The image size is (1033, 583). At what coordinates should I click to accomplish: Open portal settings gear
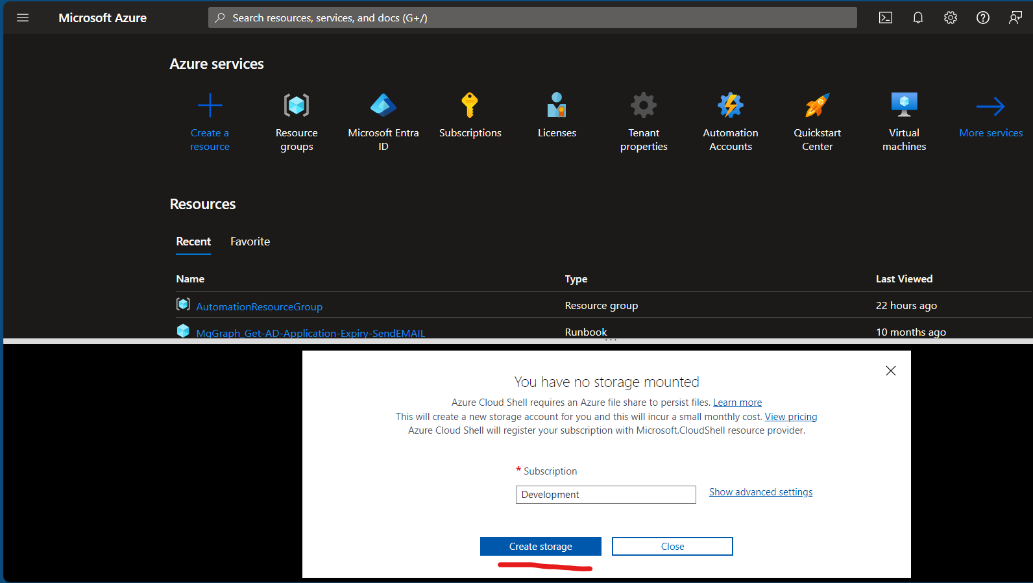[951, 18]
